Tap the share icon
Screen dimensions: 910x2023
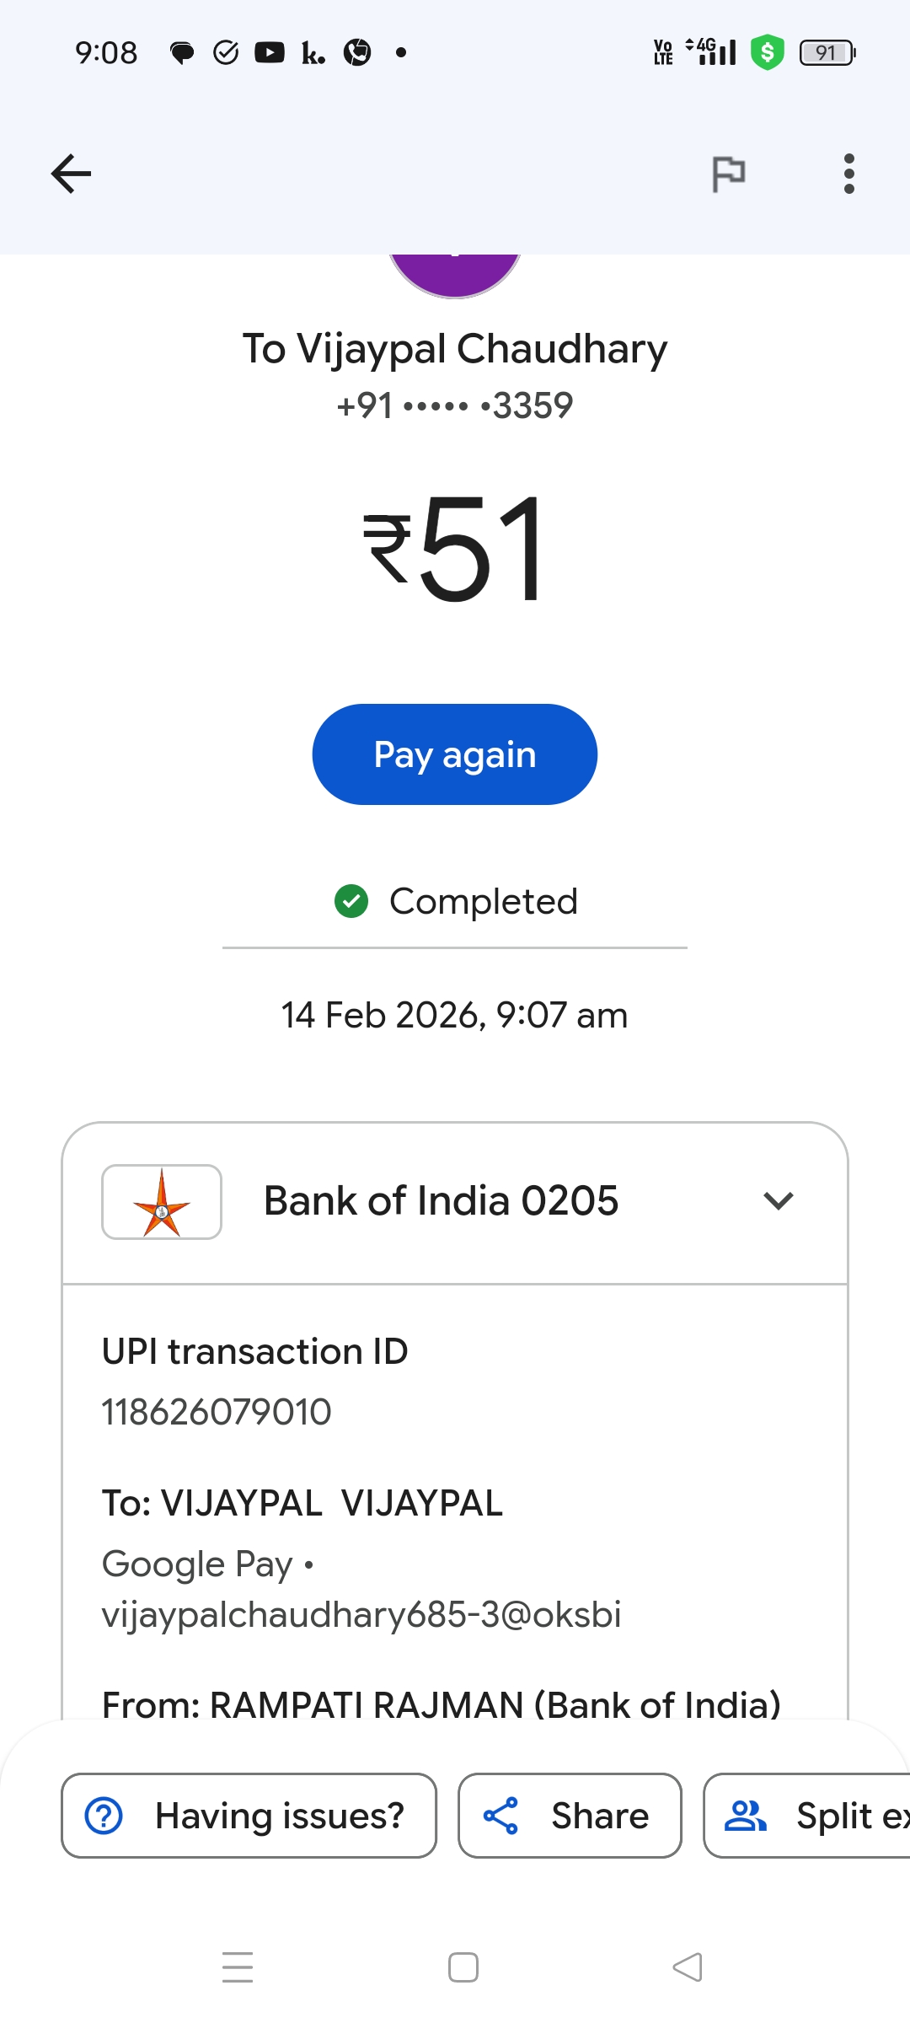point(500,1816)
